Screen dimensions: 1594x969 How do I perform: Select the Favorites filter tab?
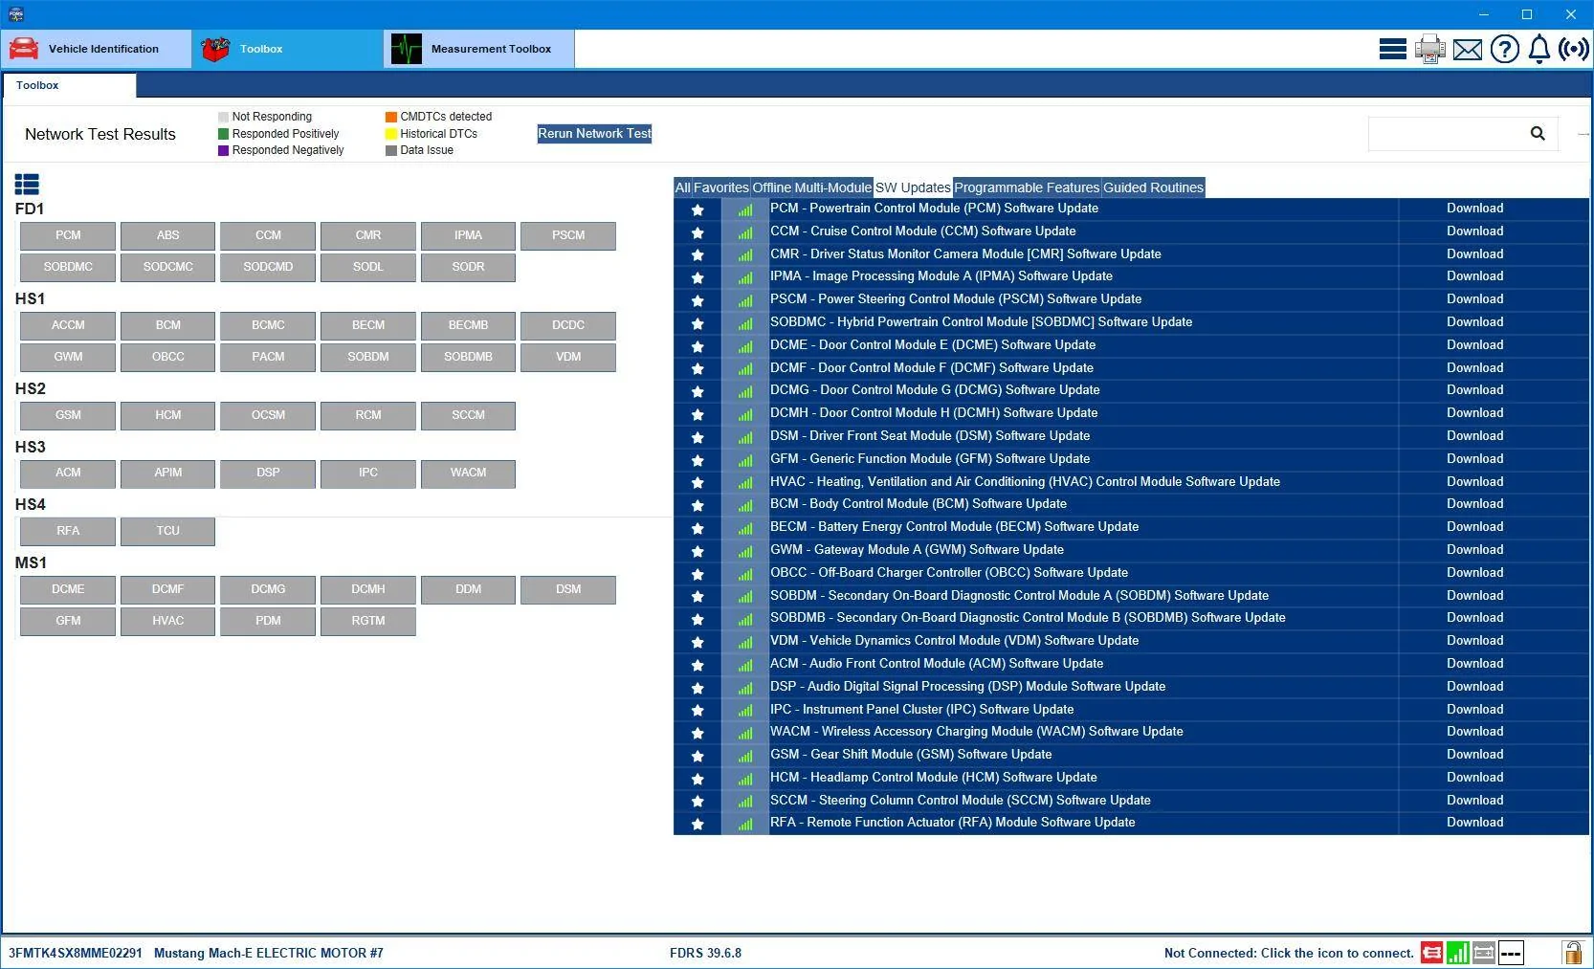tap(720, 187)
